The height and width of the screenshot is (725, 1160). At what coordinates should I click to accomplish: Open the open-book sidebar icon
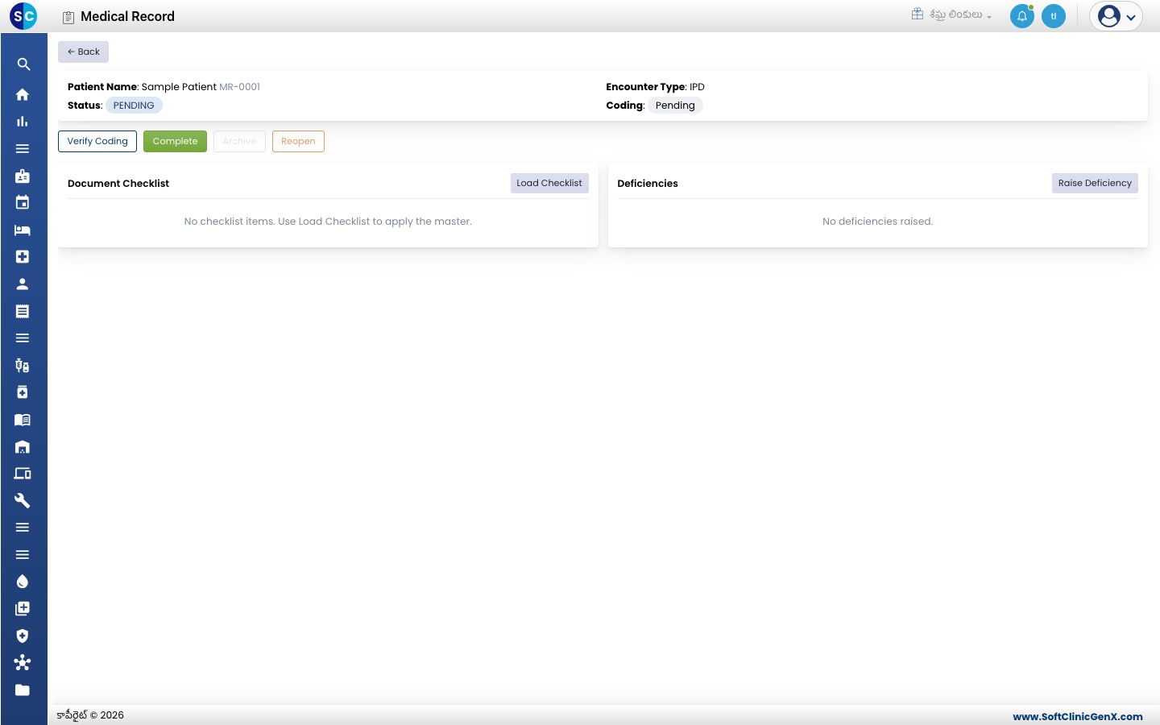[23, 419]
